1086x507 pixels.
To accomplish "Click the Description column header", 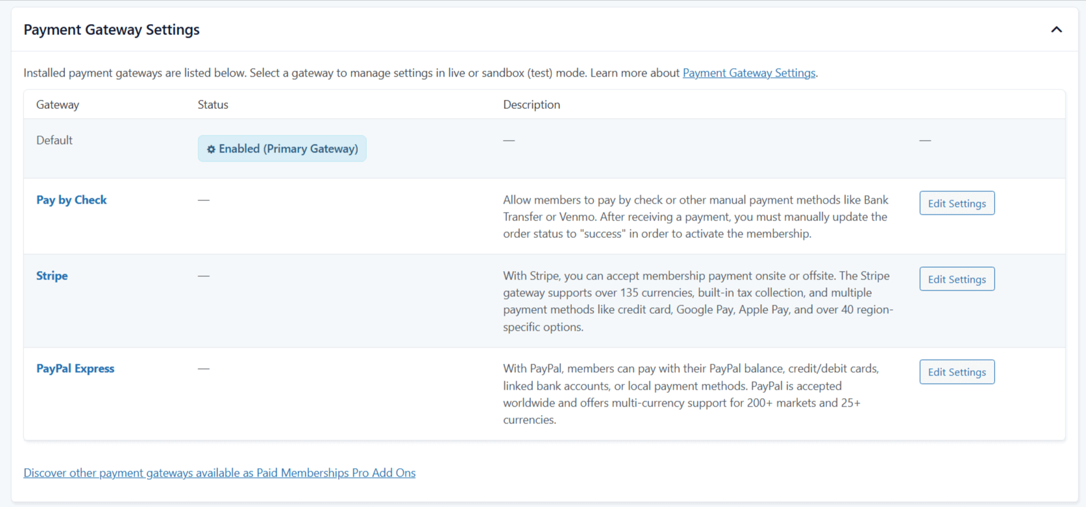I will (x=531, y=104).
